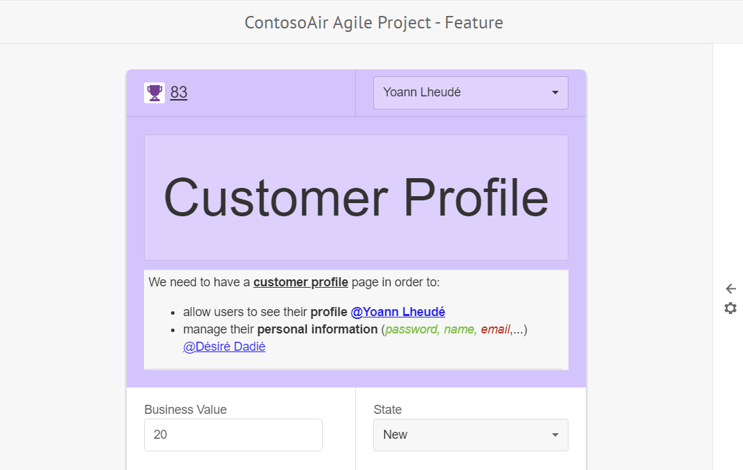Click the 'State' label
Image resolution: width=743 pixels, height=470 pixels.
point(387,409)
